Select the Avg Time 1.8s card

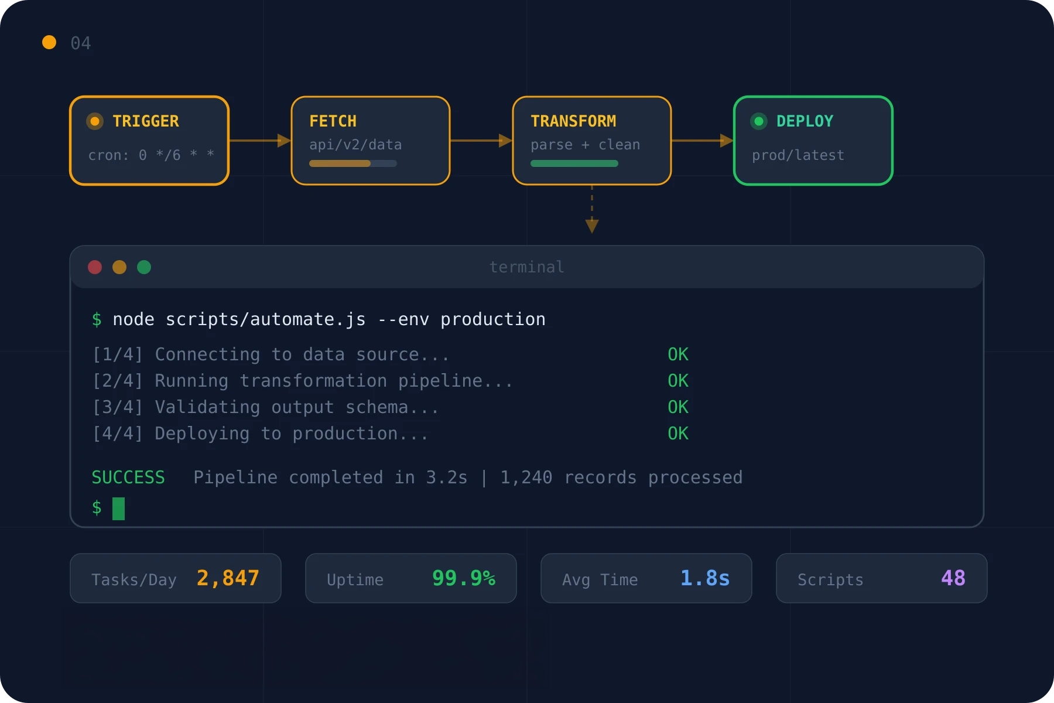tap(646, 578)
